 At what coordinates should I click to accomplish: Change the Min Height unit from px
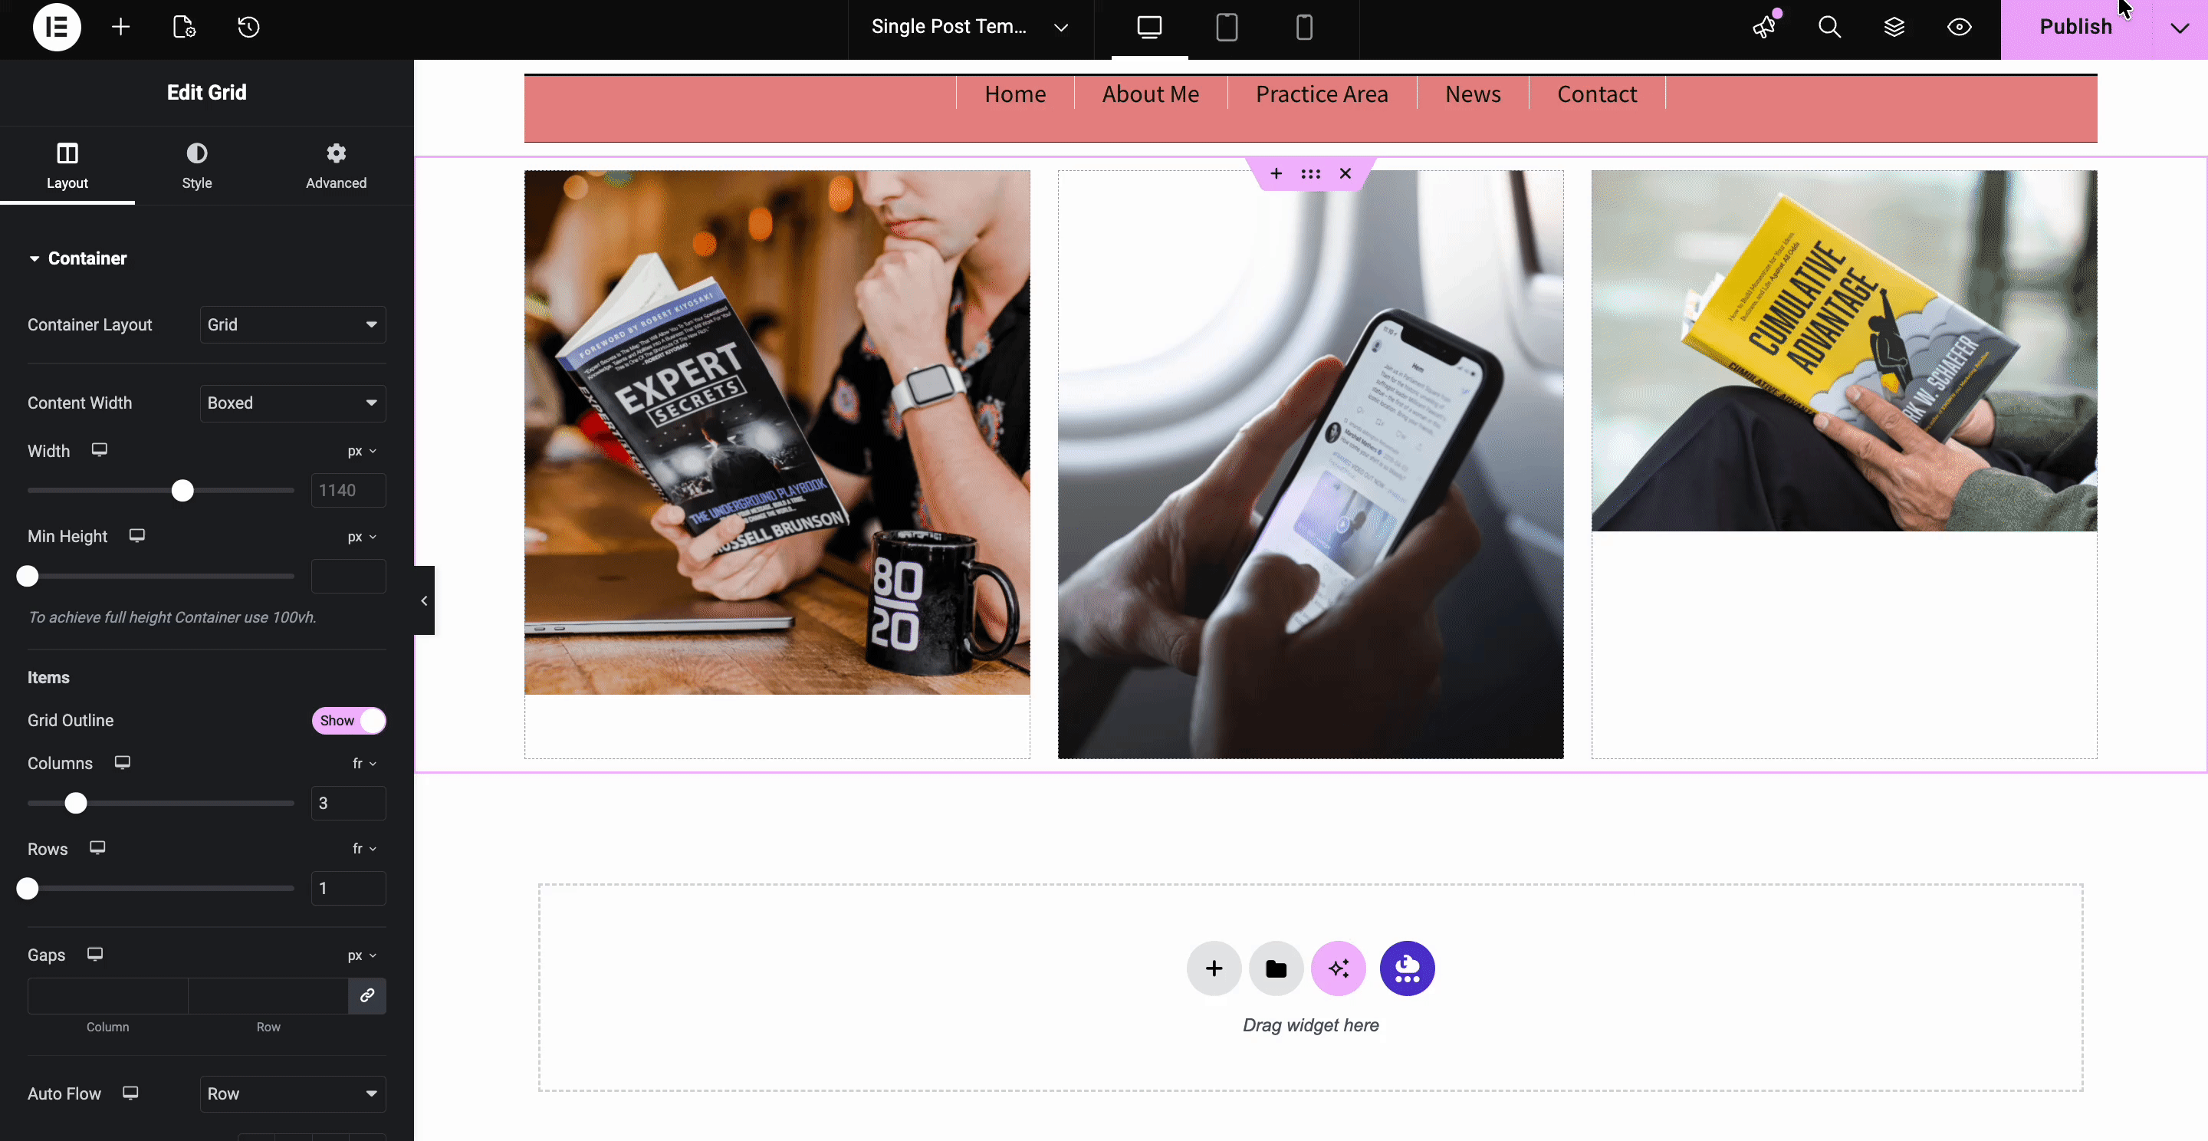point(362,537)
